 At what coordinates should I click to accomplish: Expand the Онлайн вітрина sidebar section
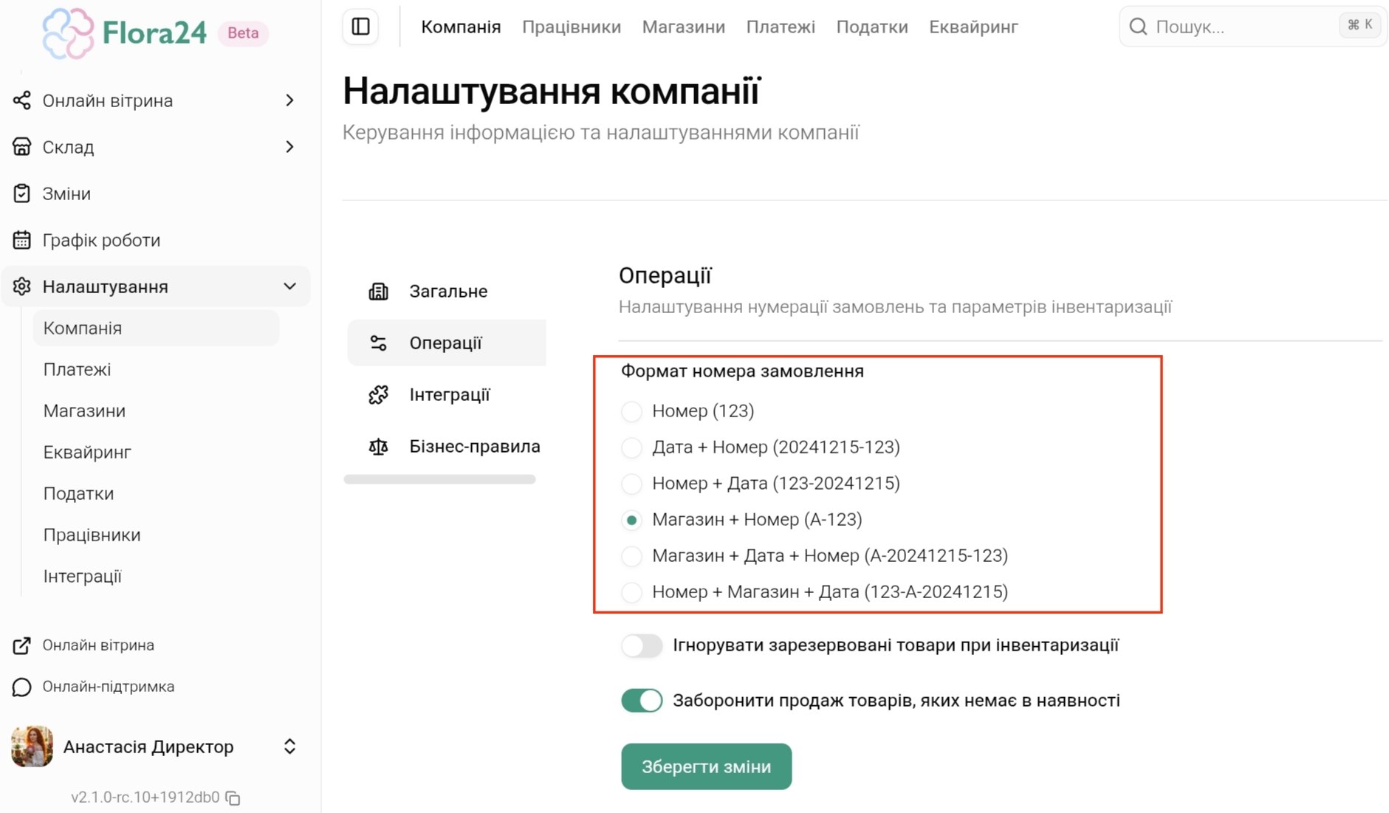[289, 100]
